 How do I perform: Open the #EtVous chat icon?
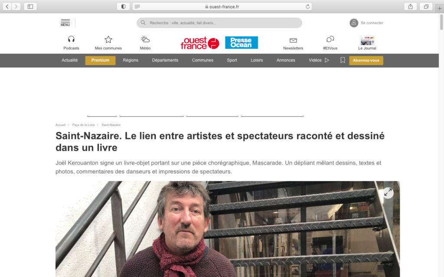tap(330, 39)
